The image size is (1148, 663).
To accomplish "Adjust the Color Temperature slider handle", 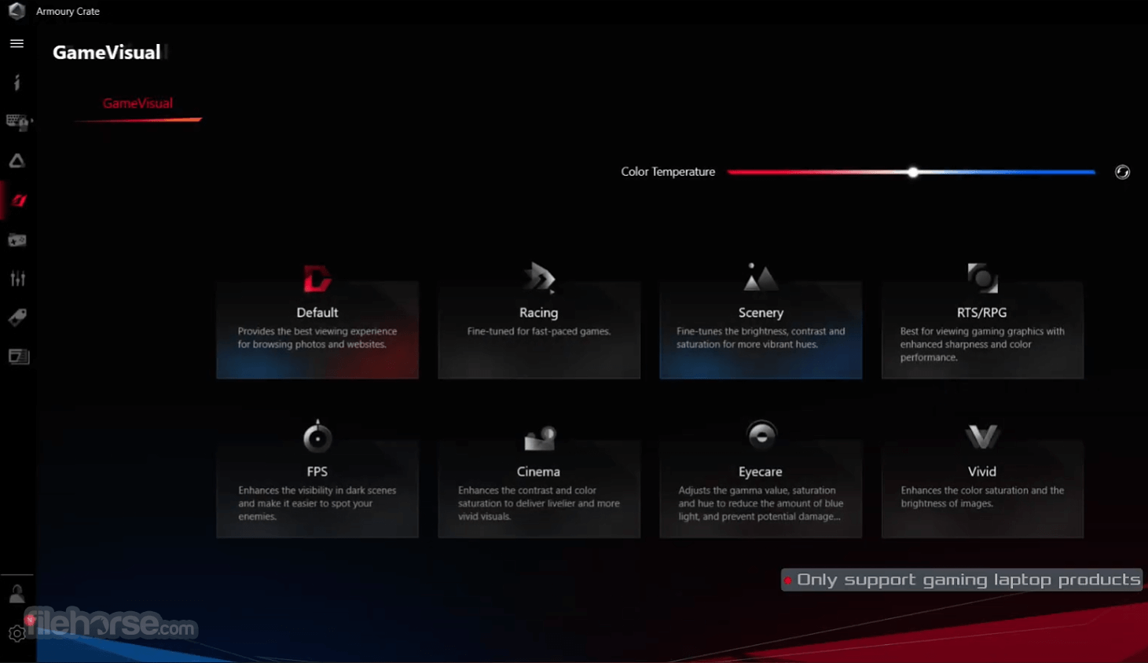I will click(913, 172).
